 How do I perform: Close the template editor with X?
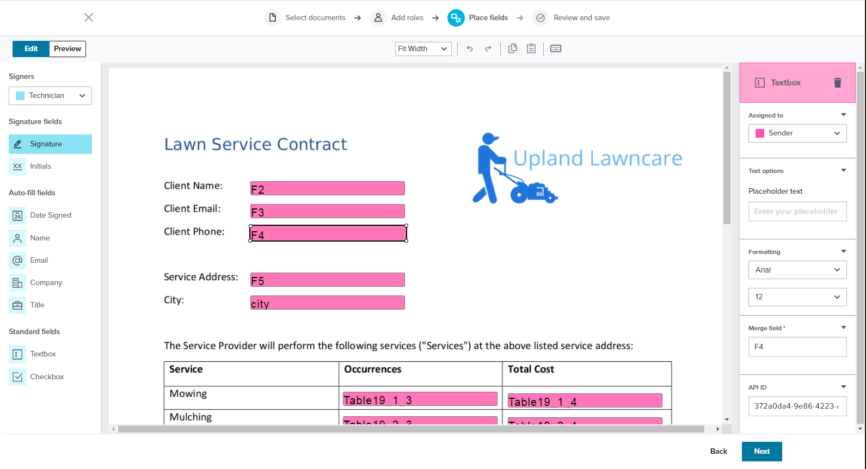[x=89, y=17]
